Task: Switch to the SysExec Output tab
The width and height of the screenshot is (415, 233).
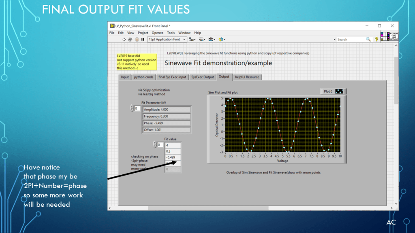Action: [203, 77]
